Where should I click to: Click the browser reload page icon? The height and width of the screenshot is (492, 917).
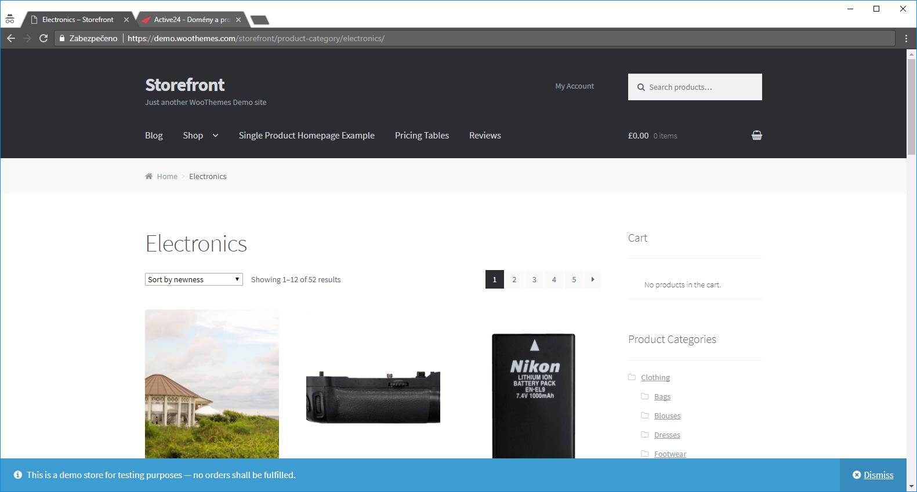[x=44, y=38]
